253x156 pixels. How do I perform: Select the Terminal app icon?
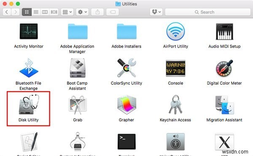click(126, 142)
